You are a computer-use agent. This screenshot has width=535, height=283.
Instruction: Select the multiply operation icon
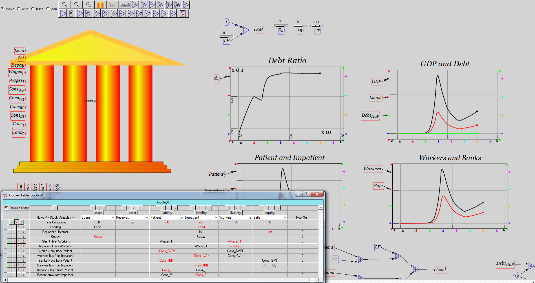[160, 5]
